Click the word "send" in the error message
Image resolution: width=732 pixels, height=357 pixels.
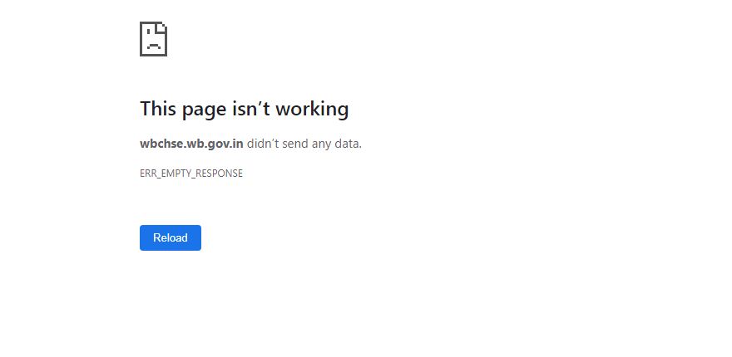pyautogui.click(x=296, y=144)
